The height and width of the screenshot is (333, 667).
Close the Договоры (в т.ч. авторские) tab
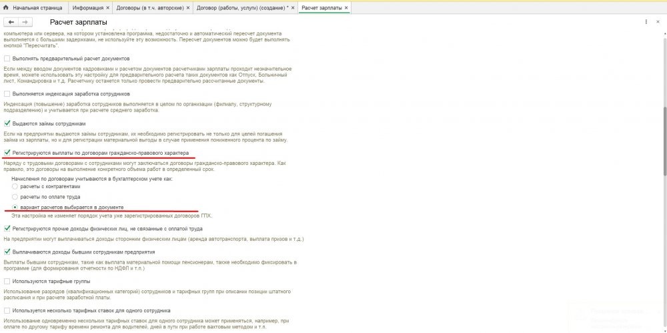[x=188, y=7]
